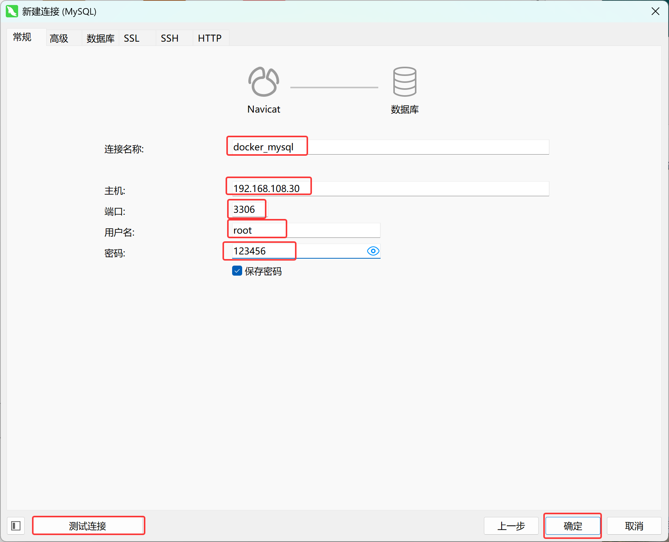669x542 pixels.
Task: Click the Navicat app icon in title bar
Action: coord(12,12)
